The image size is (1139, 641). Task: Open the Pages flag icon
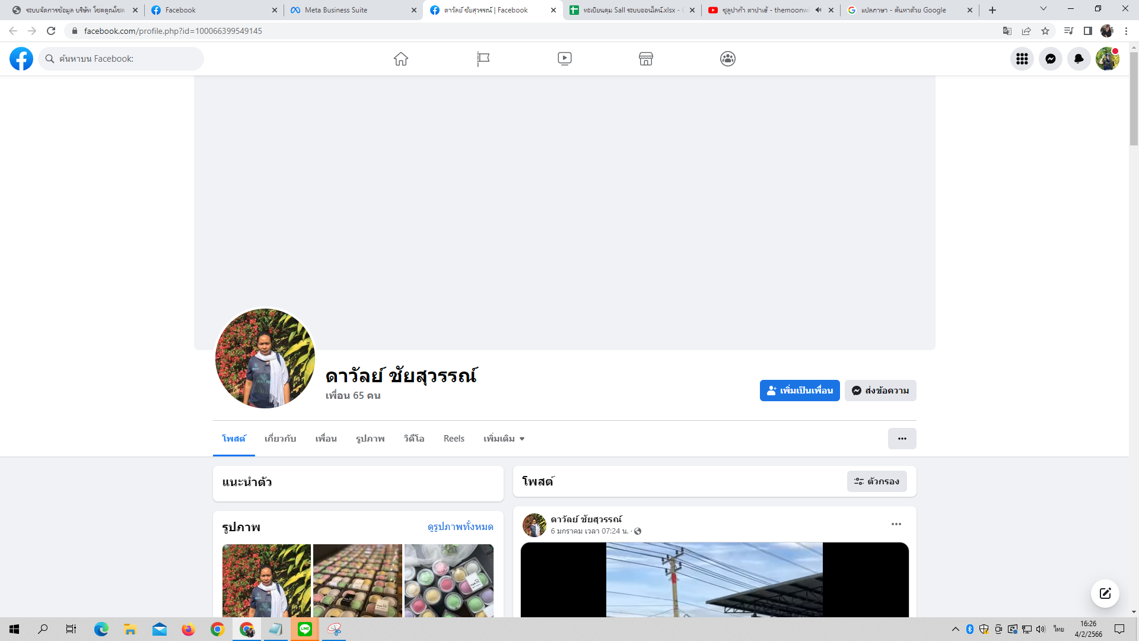483,59
